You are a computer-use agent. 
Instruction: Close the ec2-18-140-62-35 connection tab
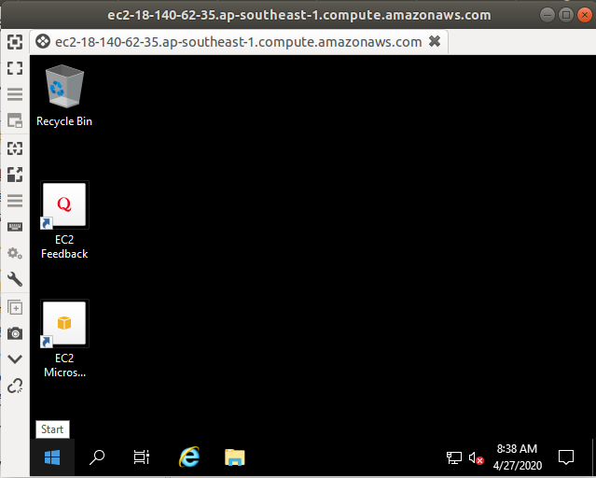[435, 41]
